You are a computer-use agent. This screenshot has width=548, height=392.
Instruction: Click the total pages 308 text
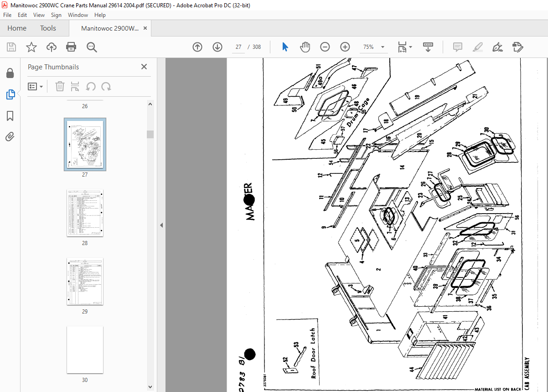(x=257, y=47)
